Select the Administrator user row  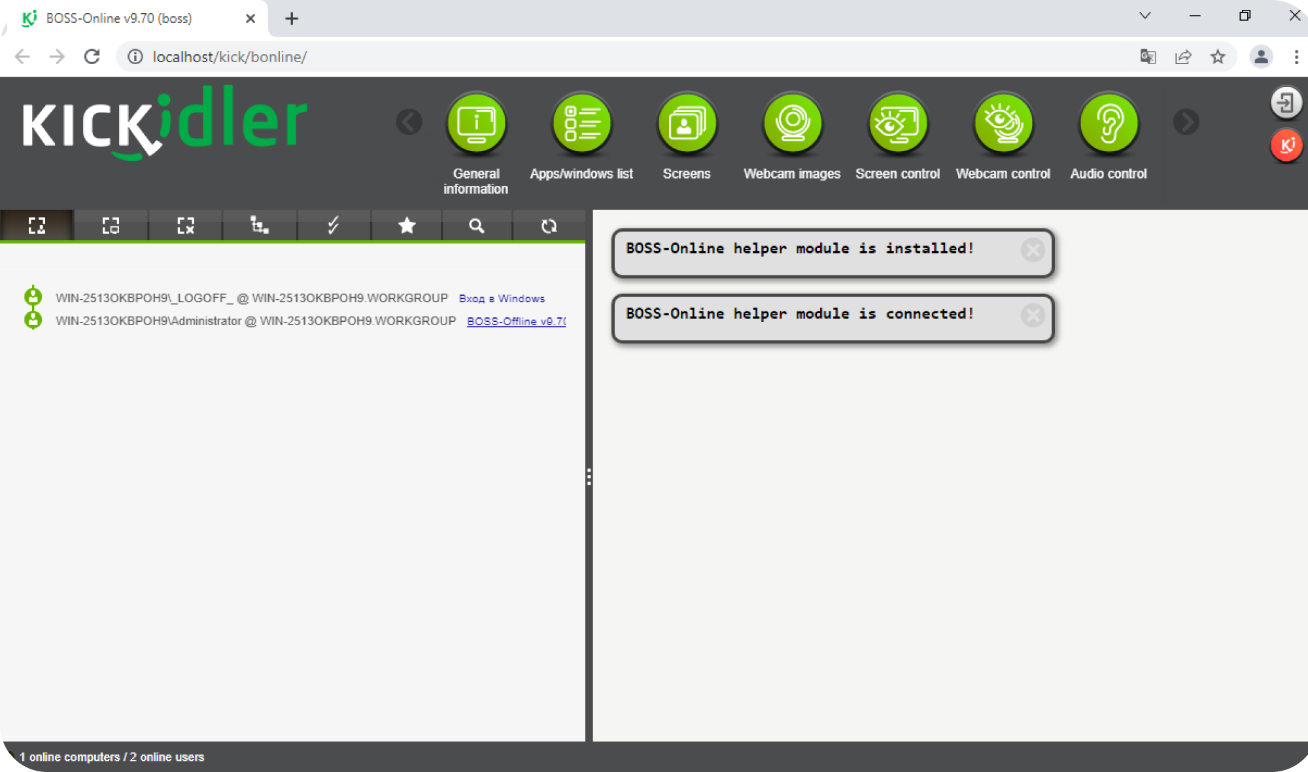(x=294, y=321)
